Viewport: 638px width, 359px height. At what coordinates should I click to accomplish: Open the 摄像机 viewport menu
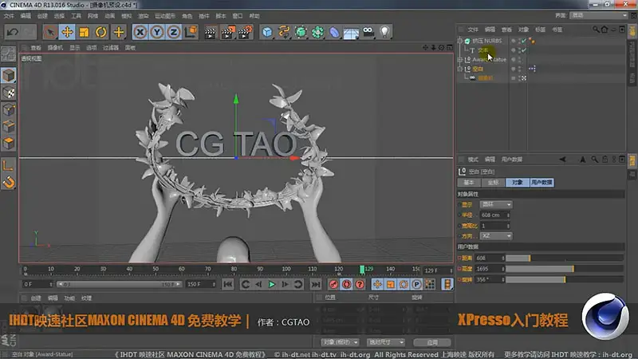click(x=55, y=48)
